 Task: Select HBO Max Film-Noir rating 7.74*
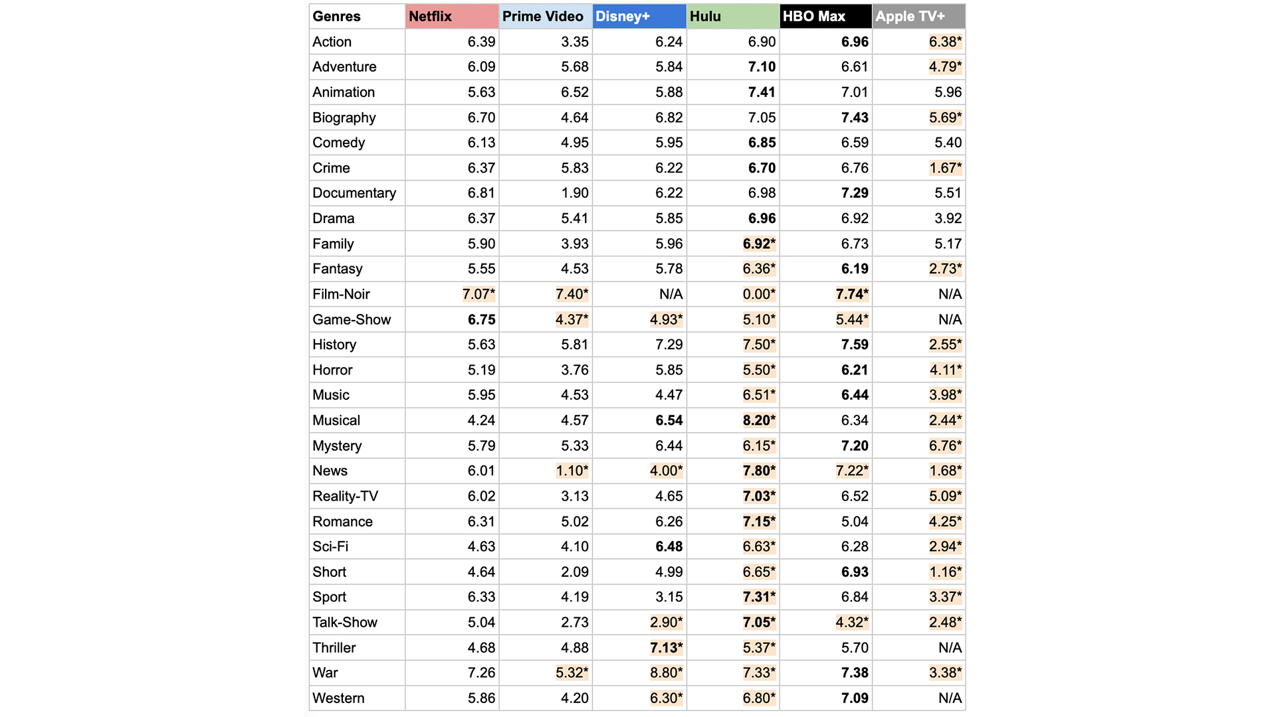[x=852, y=294]
